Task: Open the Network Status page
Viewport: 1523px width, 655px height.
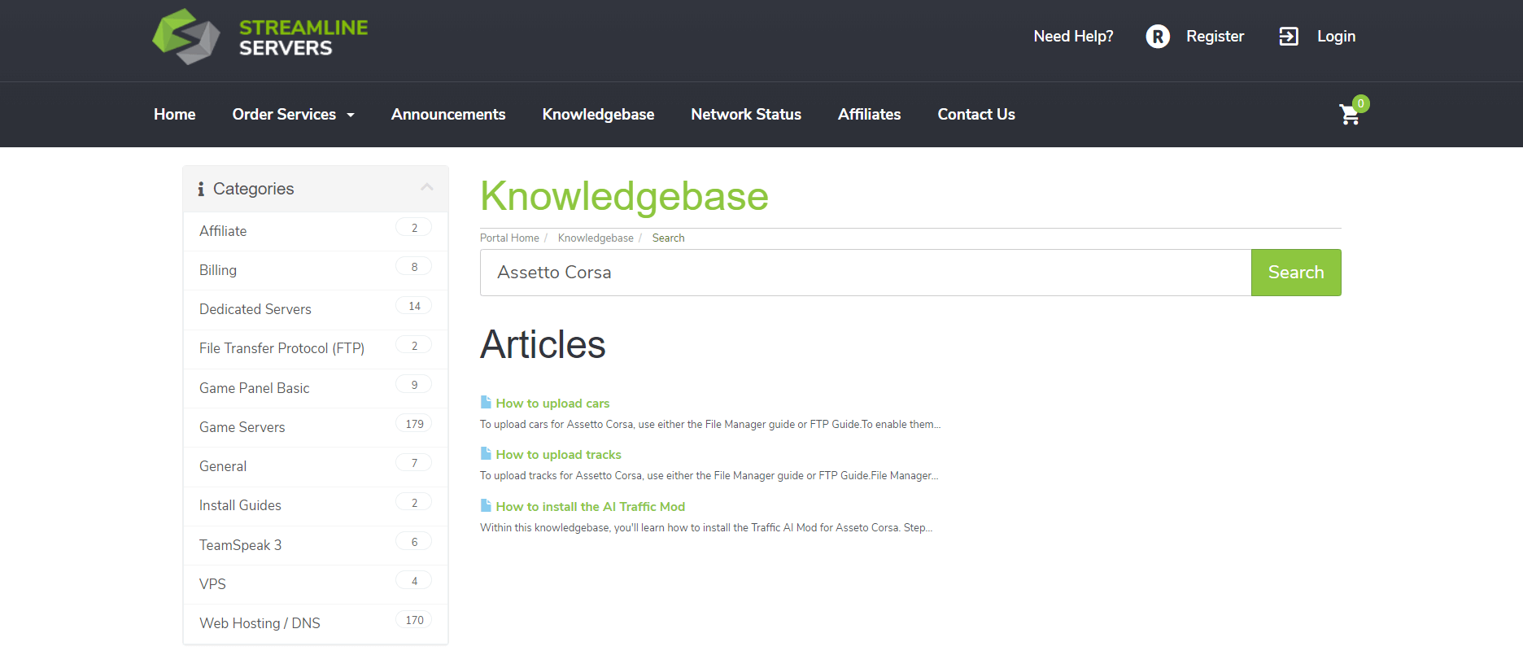Action: tap(746, 115)
